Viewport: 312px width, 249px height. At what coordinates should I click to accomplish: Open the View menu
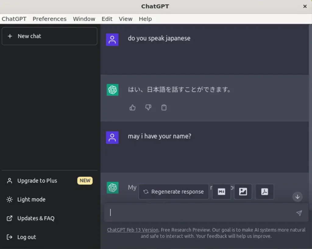[x=126, y=19]
